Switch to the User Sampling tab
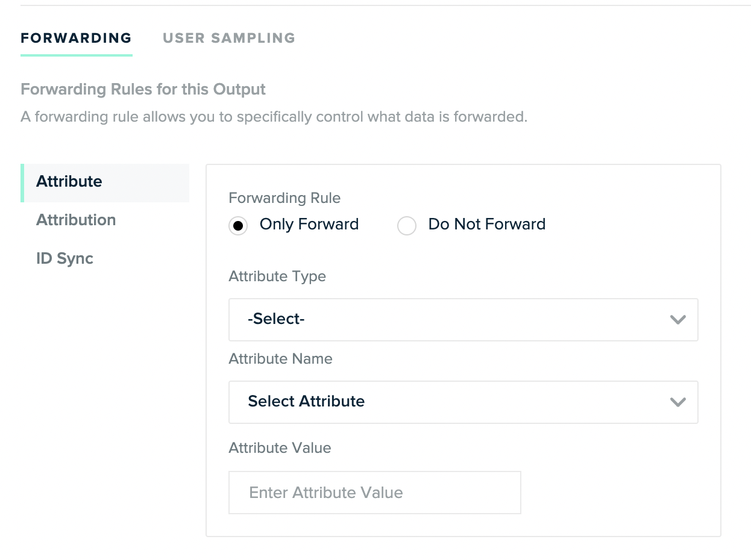This screenshot has height=560, width=751. pos(228,38)
